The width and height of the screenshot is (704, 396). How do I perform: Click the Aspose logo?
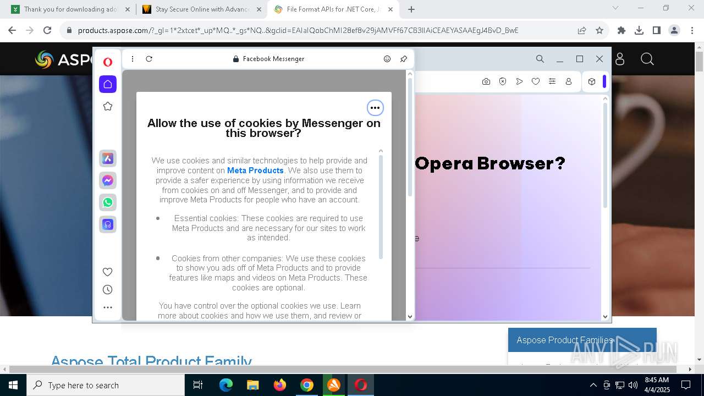[x=64, y=59]
